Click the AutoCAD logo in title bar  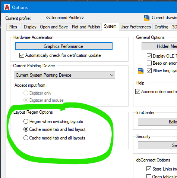point(7,7)
